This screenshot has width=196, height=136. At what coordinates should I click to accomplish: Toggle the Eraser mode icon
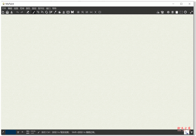pos(28,12)
